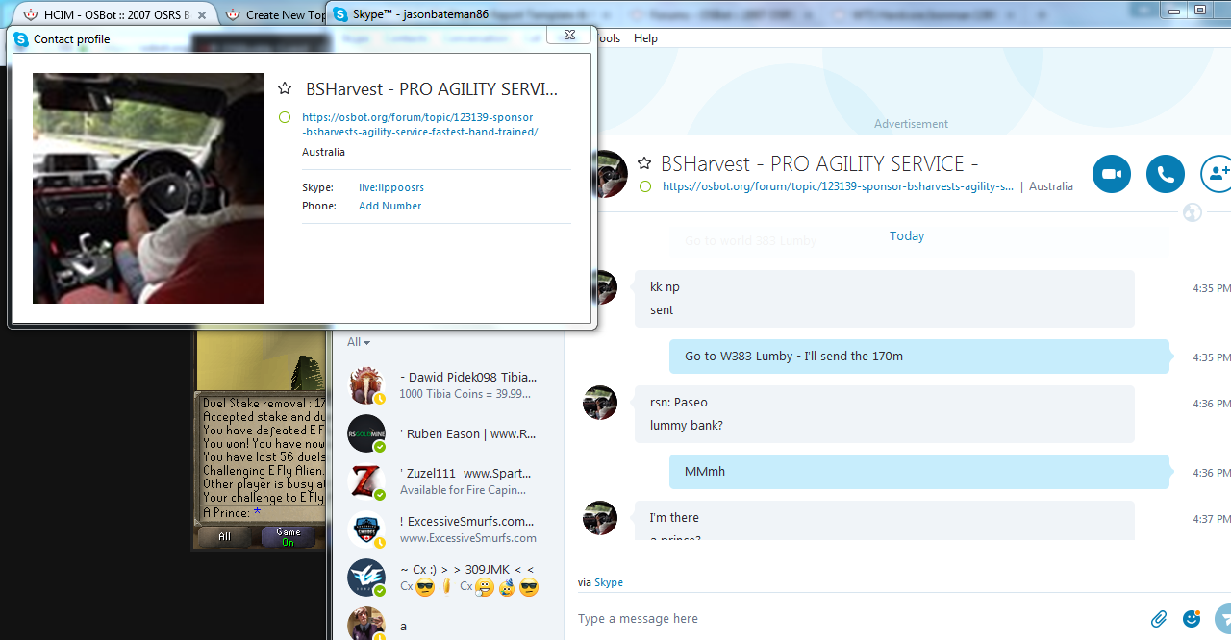
Task: Click the "I'm there" message
Action: [x=674, y=518]
